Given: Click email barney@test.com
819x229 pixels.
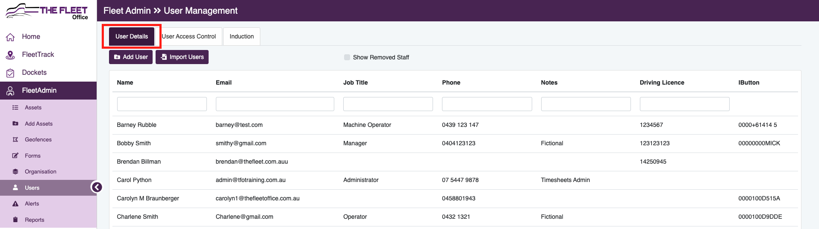Looking at the screenshot, I should [x=239, y=125].
